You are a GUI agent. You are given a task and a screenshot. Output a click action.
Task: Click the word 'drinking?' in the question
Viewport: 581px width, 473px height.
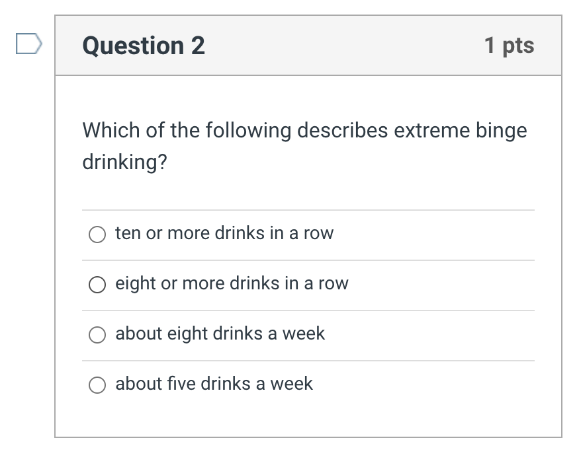pyautogui.click(x=124, y=162)
